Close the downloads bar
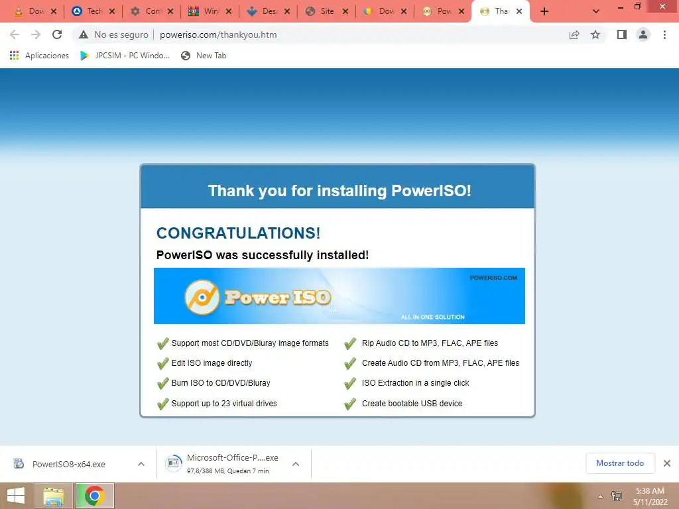This screenshot has height=509, width=679. coord(667,463)
